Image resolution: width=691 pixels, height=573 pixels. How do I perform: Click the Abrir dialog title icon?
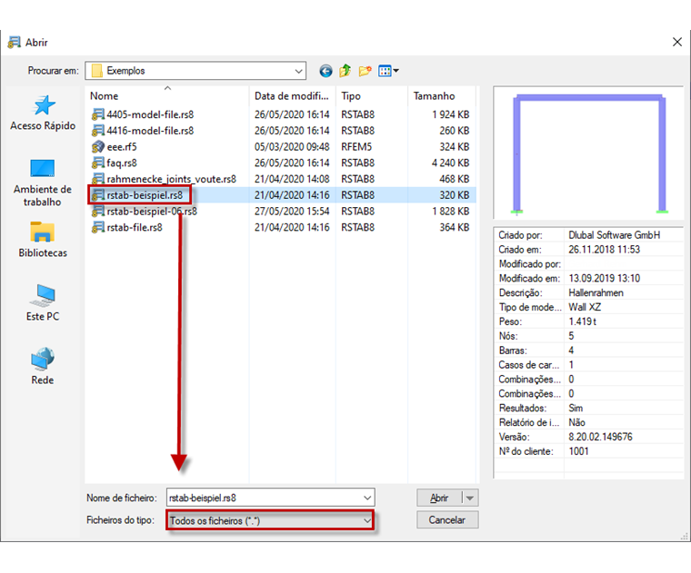pyautogui.click(x=15, y=43)
